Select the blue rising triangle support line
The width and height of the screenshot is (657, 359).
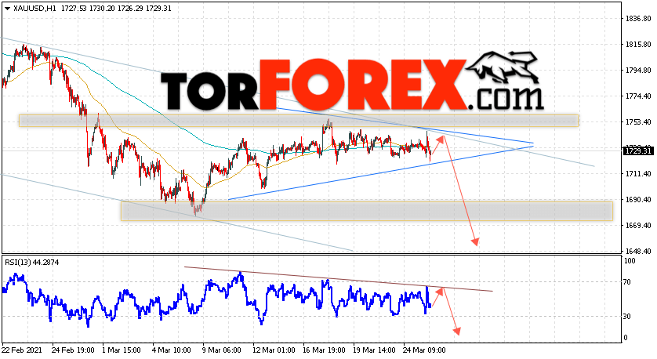coord(380,172)
